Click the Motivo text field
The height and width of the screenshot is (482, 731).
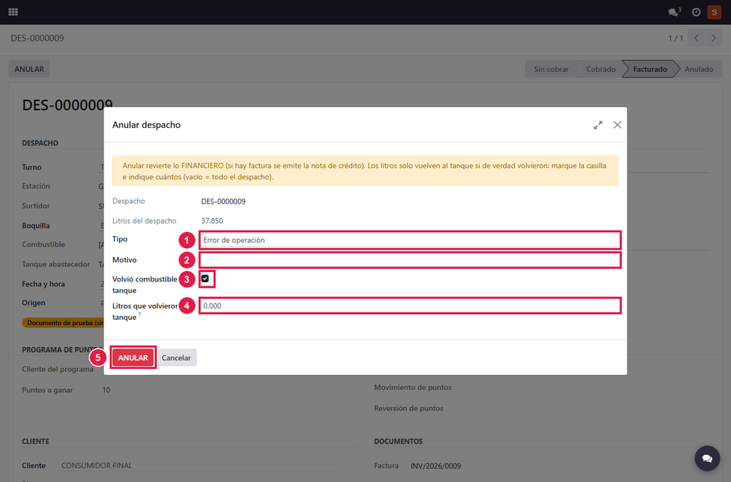click(410, 260)
